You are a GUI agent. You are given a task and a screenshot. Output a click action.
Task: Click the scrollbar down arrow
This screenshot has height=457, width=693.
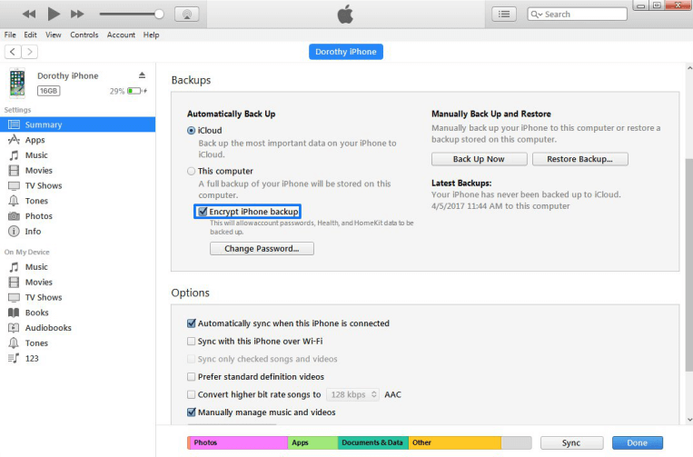pos(689,420)
